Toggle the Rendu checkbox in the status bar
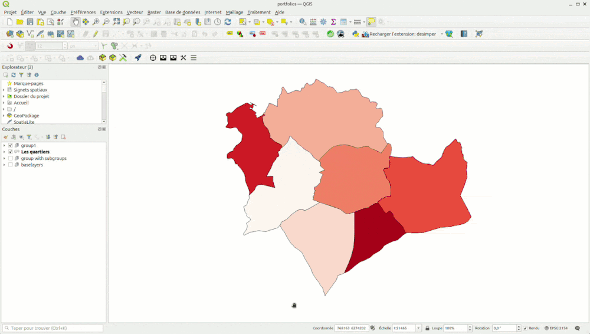 pos(525,328)
